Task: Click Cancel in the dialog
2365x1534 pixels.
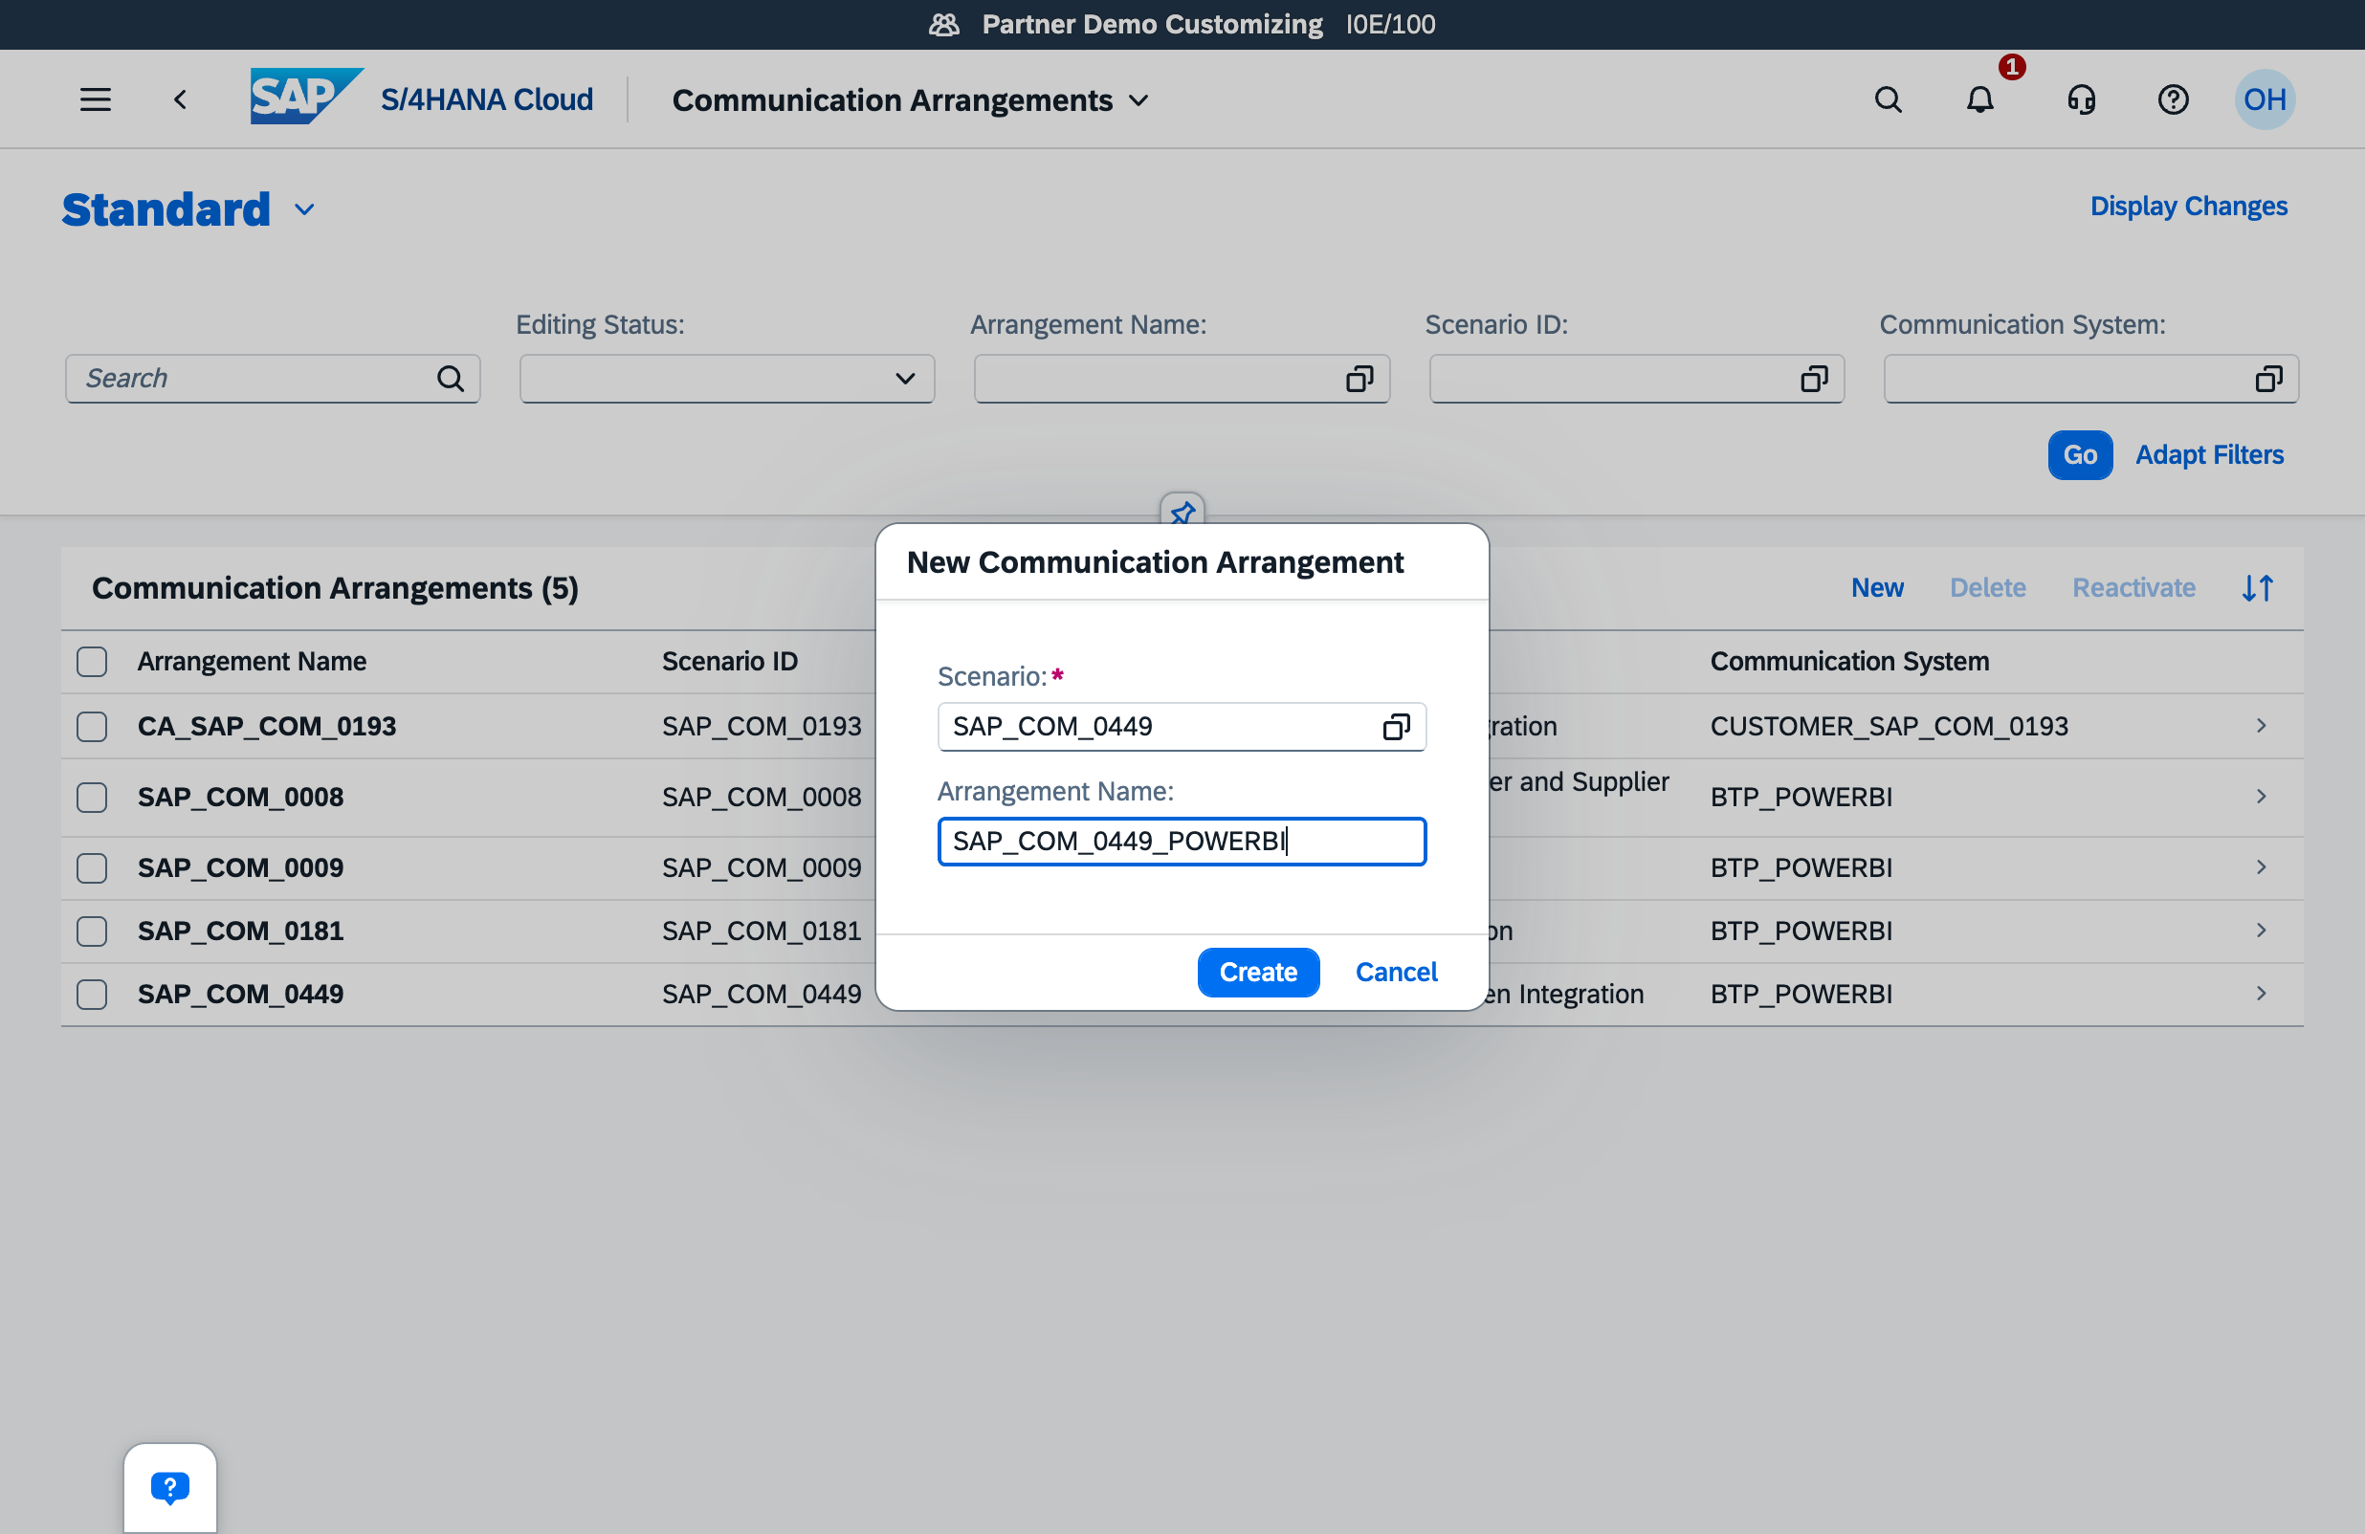Action: pos(1396,973)
